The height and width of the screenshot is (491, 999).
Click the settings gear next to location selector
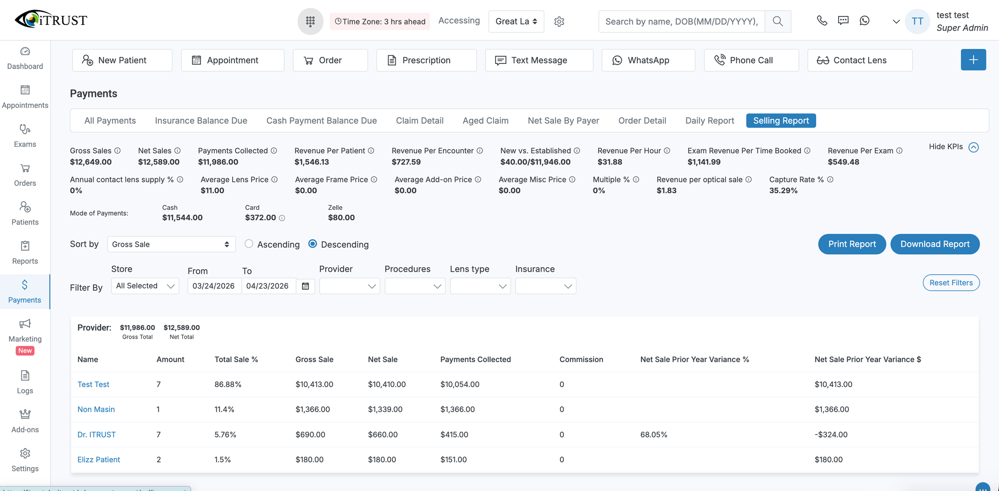click(559, 21)
